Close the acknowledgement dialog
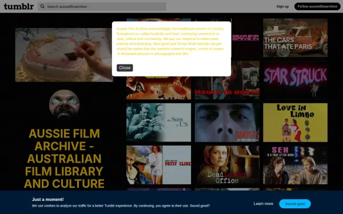343x214 pixels. click(125, 68)
